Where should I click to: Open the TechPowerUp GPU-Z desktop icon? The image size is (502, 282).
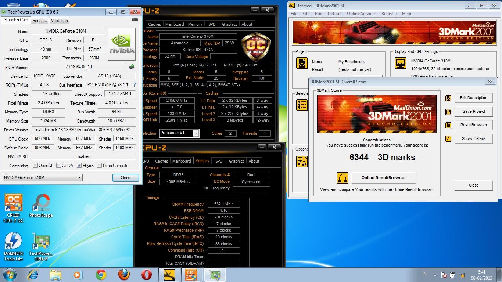[x=41, y=246]
